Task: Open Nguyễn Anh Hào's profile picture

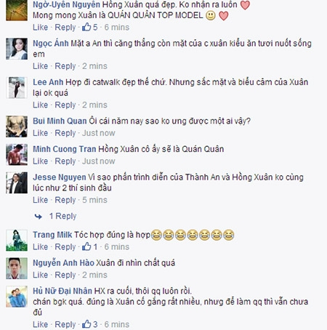Action: [x=17, y=268]
